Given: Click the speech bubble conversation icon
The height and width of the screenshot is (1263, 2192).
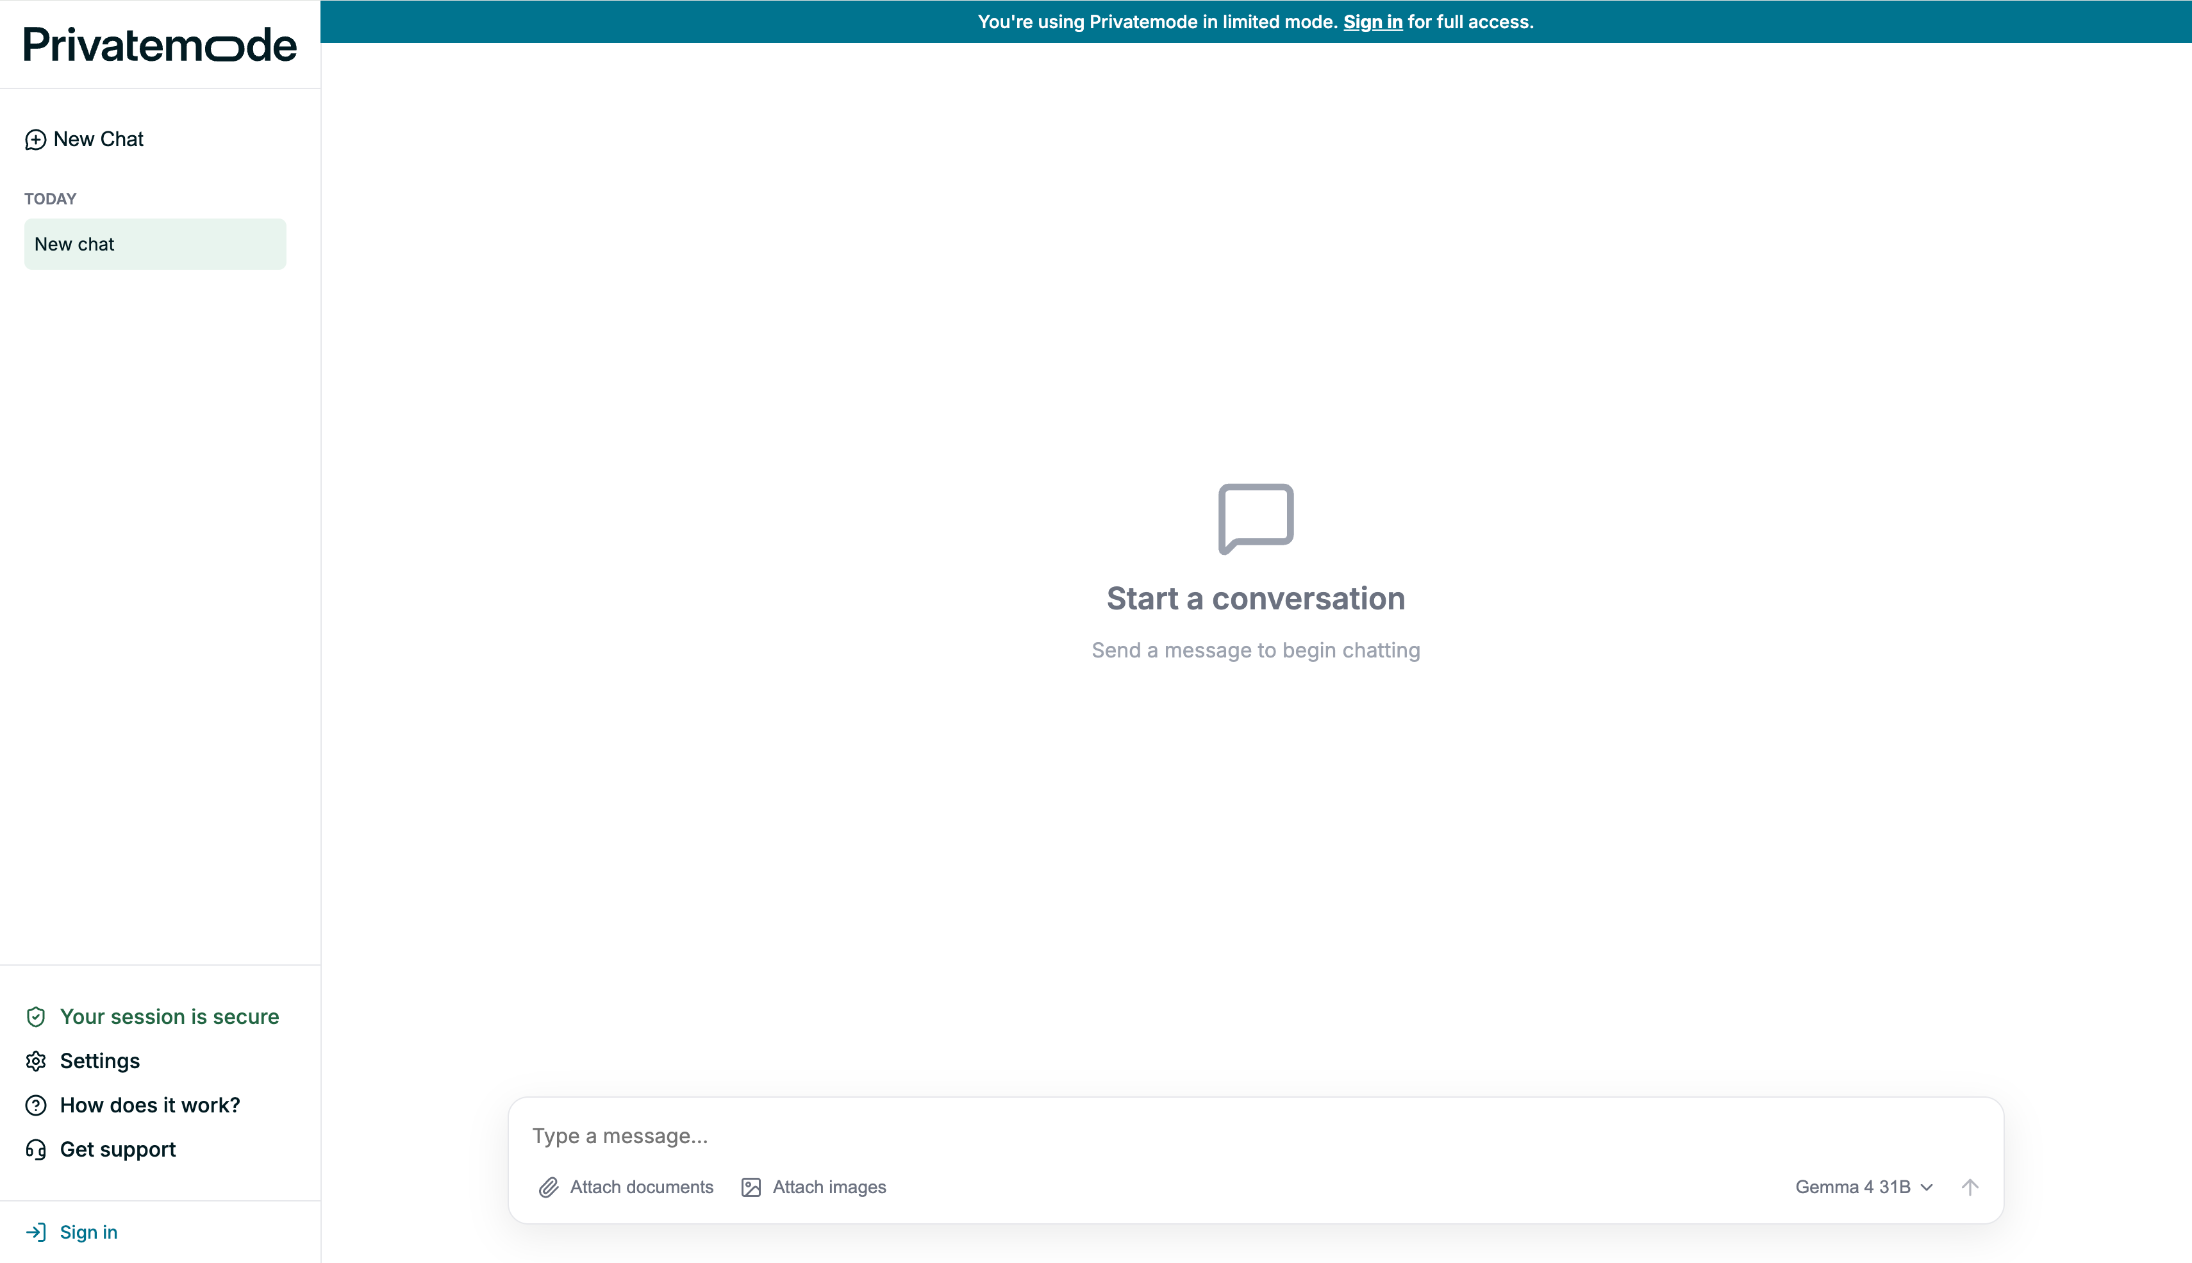Looking at the screenshot, I should coord(1256,519).
